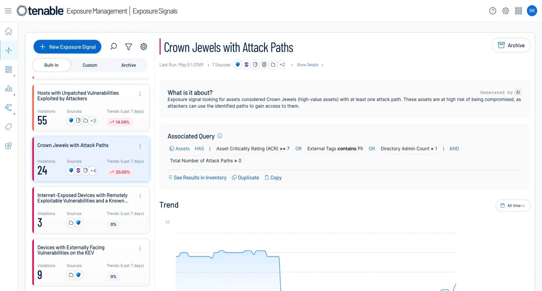Click the purple source icon in the header
This screenshot has width=542, height=291.
[x=246, y=65]
